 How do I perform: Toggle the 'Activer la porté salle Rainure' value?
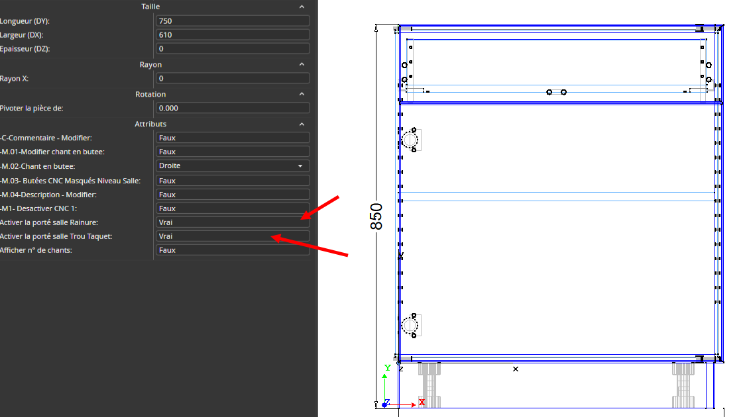(x=233, y=222)
